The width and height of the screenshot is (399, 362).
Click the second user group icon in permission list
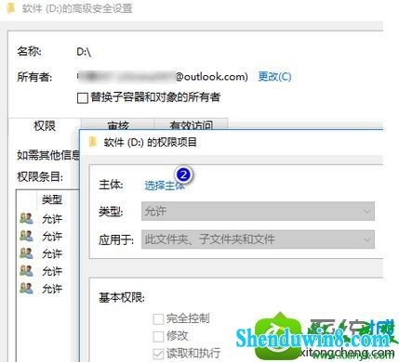tap(26, 236)
